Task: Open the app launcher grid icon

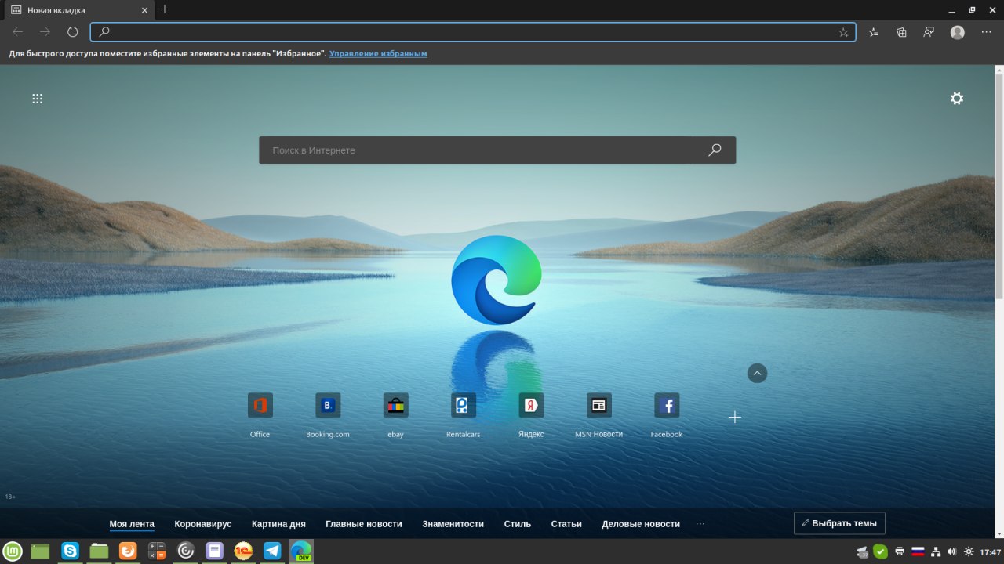Action: coord(37,99)
